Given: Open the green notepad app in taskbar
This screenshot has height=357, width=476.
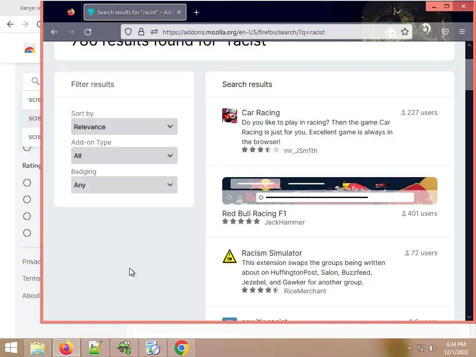Looking at the screenshot, I should [95, 348].
